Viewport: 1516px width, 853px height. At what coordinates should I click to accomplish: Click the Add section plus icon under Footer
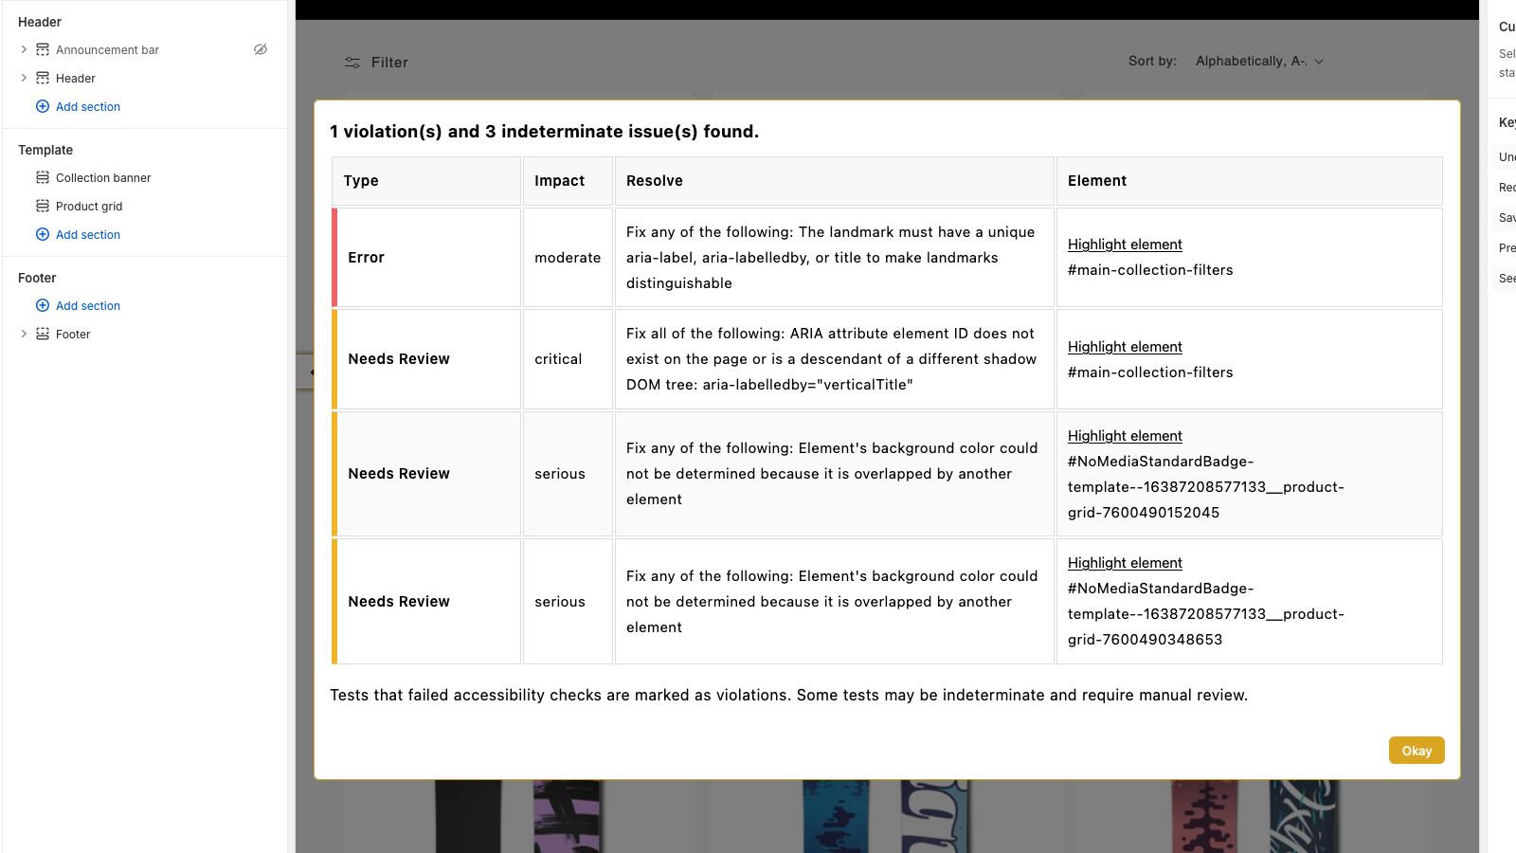(x=43, y=305)
